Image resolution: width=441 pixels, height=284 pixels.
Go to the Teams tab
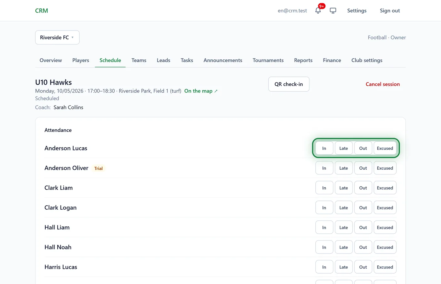[139, 60]
